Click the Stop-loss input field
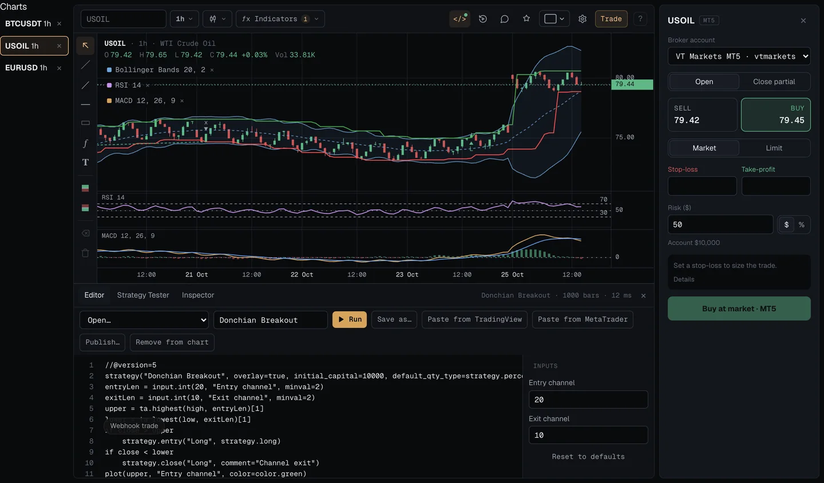This screenshot has width=824, height=483. click(x=702, y=186)
